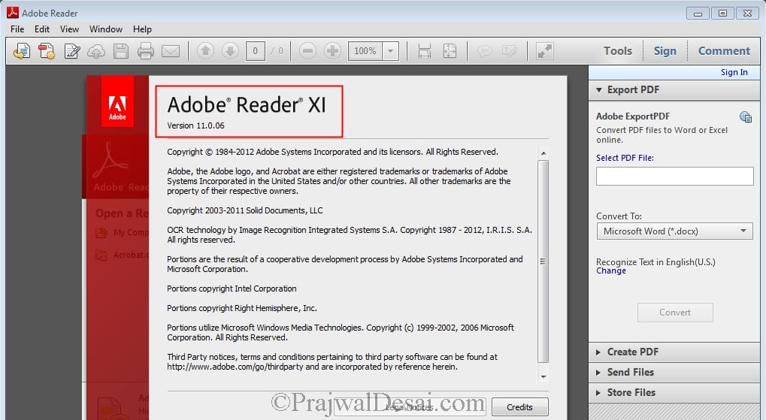Click the Credits button
Viewport: 766px width, 420px height.
[519, 407]
